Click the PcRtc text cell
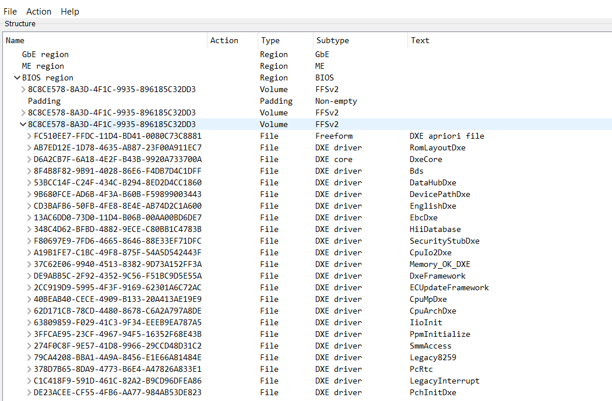612x401 pixels. 421,369
